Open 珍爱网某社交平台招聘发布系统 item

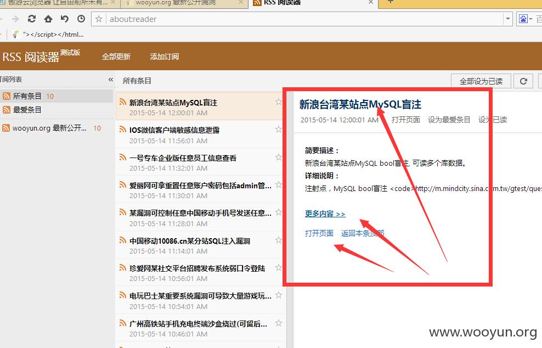(x=200, y=273)
